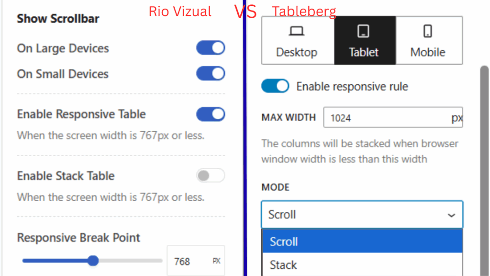
Task: Turn on Enable Stack Table switch
Action: [211, 176]
